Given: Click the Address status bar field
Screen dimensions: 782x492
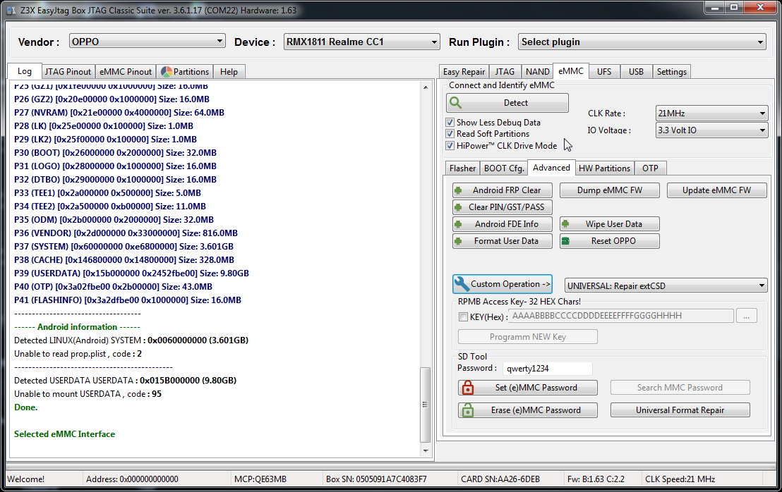Looking at the screenshot, I should pyautogui.click(x=132, y=479).
